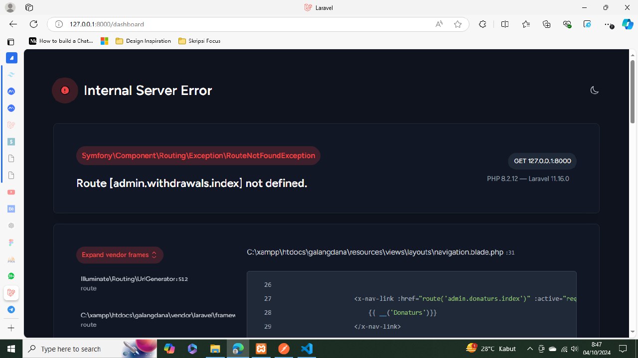
Task: Click code line 27 with admin.donaturs.index
Action: pyautogui.click(x=412, y=299)
